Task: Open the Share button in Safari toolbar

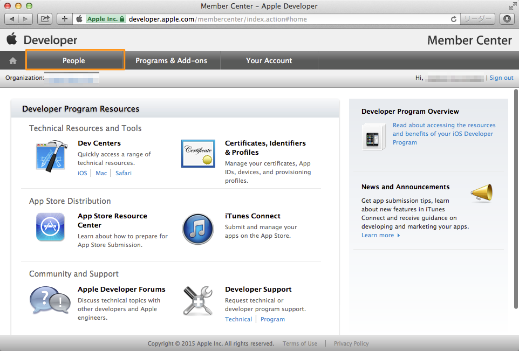Action: 45,19
